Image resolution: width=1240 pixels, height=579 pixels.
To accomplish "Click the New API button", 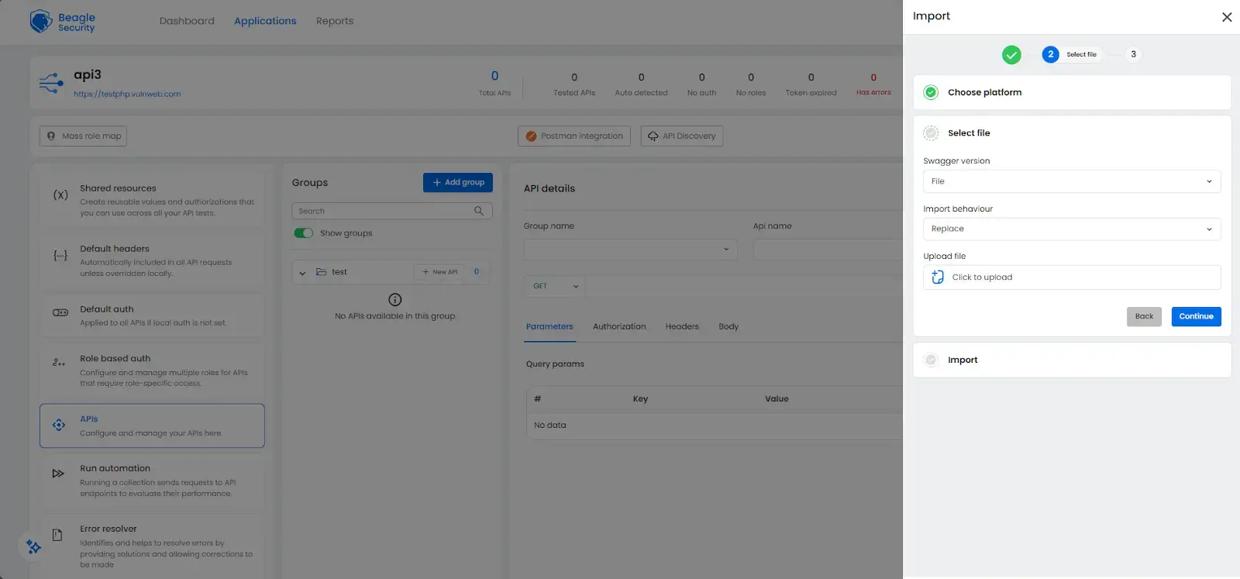I will pyautogui.click(x=440, y=272).
